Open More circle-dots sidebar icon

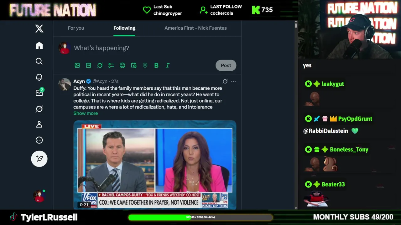click(39, 140)
